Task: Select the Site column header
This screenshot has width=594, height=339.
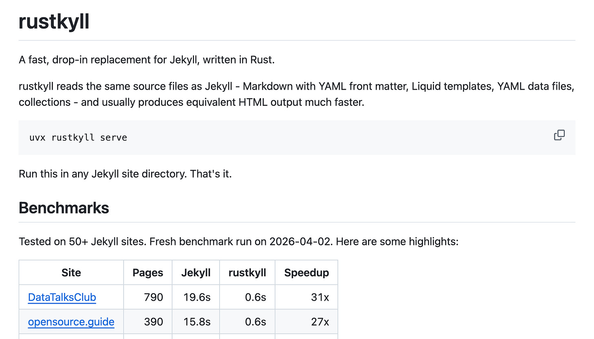Action: (x=71, y=273)
